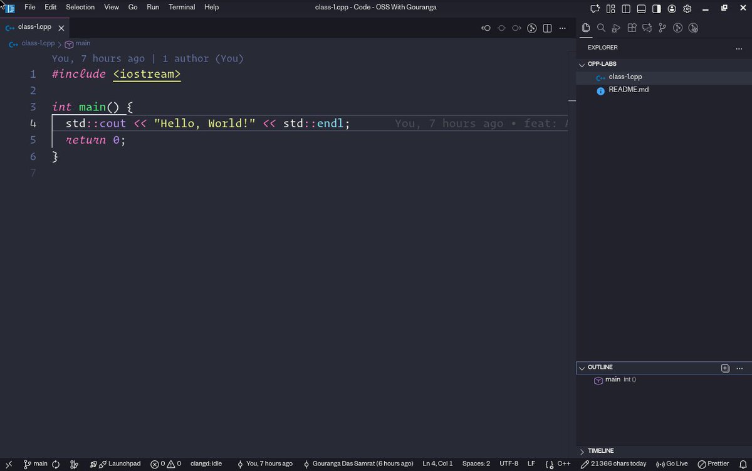Open the Help menu

212,8
